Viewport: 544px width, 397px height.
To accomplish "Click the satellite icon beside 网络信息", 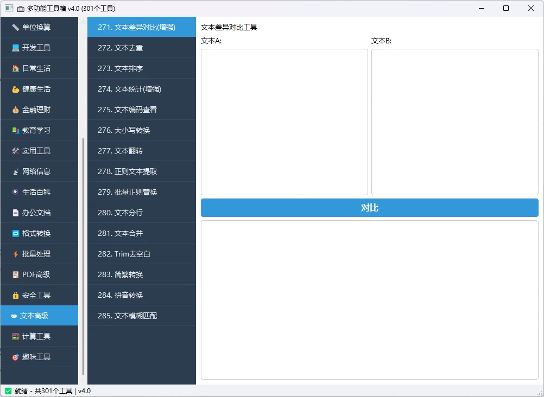I will tap(15, 171).
